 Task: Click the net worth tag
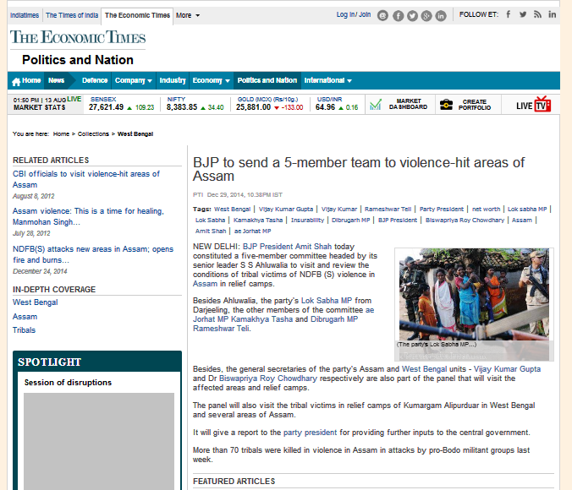486,210
